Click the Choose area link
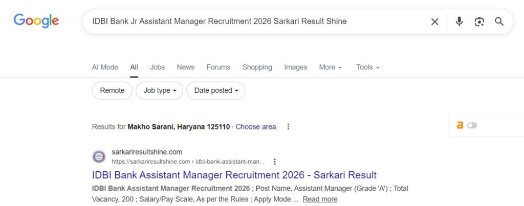Viewport: 524px width, 206px height. click(x=255, y=126)
